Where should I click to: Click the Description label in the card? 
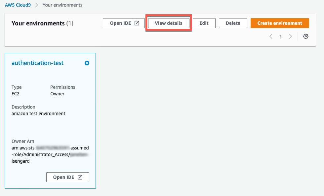click(23, 107)
